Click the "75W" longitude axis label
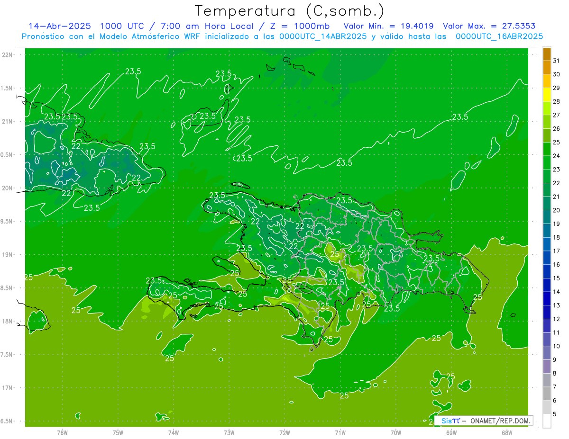The height and width of the screenshot is (439, 569). pyautogui.click(x=118, y=432)
